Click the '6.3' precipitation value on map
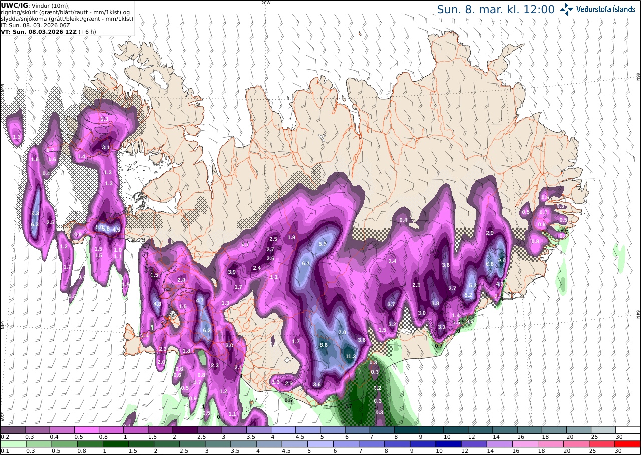 click(x=35, y=225)
